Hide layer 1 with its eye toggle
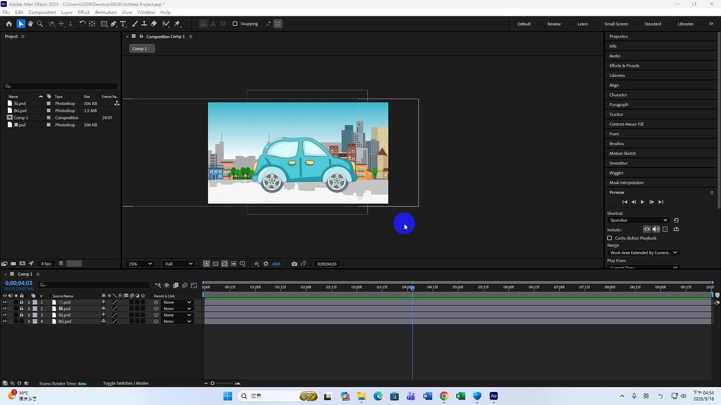This screenshot has width=721, height=405. click(5, 302)
